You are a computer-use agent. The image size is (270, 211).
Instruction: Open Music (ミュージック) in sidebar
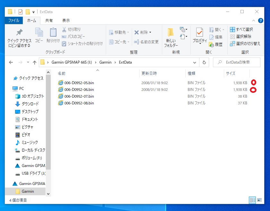(26, 142)
